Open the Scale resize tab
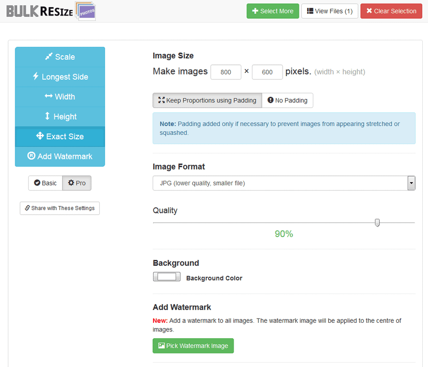This screenshot has height=367, width=428. coord(60,57)
